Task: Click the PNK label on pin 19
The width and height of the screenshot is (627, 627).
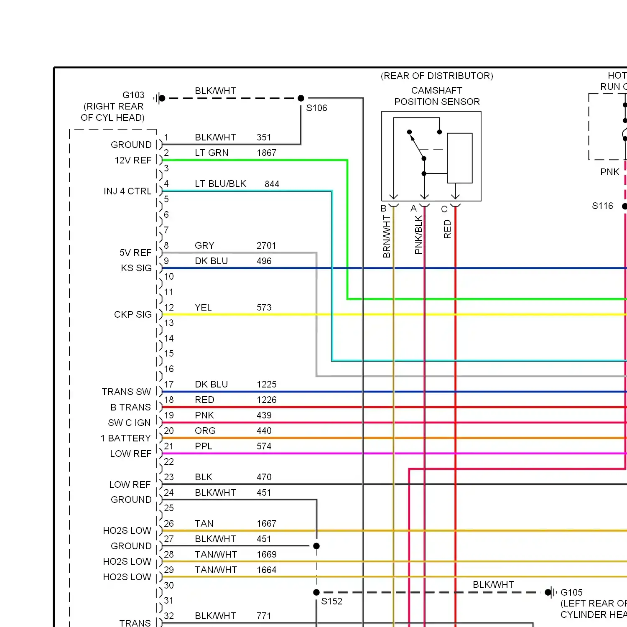Action: point(204,415)
